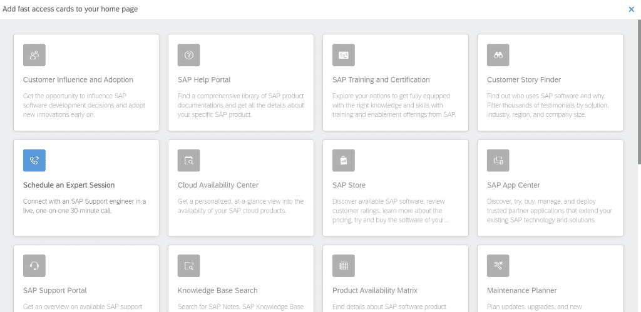This screenshot has height=312, width=641.
Task: Select the SAP Store shopping bag icon
Action: coord(343,160)
